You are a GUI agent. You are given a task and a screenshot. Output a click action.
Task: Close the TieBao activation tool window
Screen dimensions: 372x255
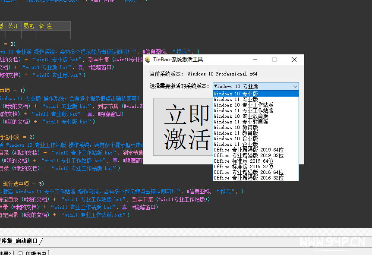294,60
